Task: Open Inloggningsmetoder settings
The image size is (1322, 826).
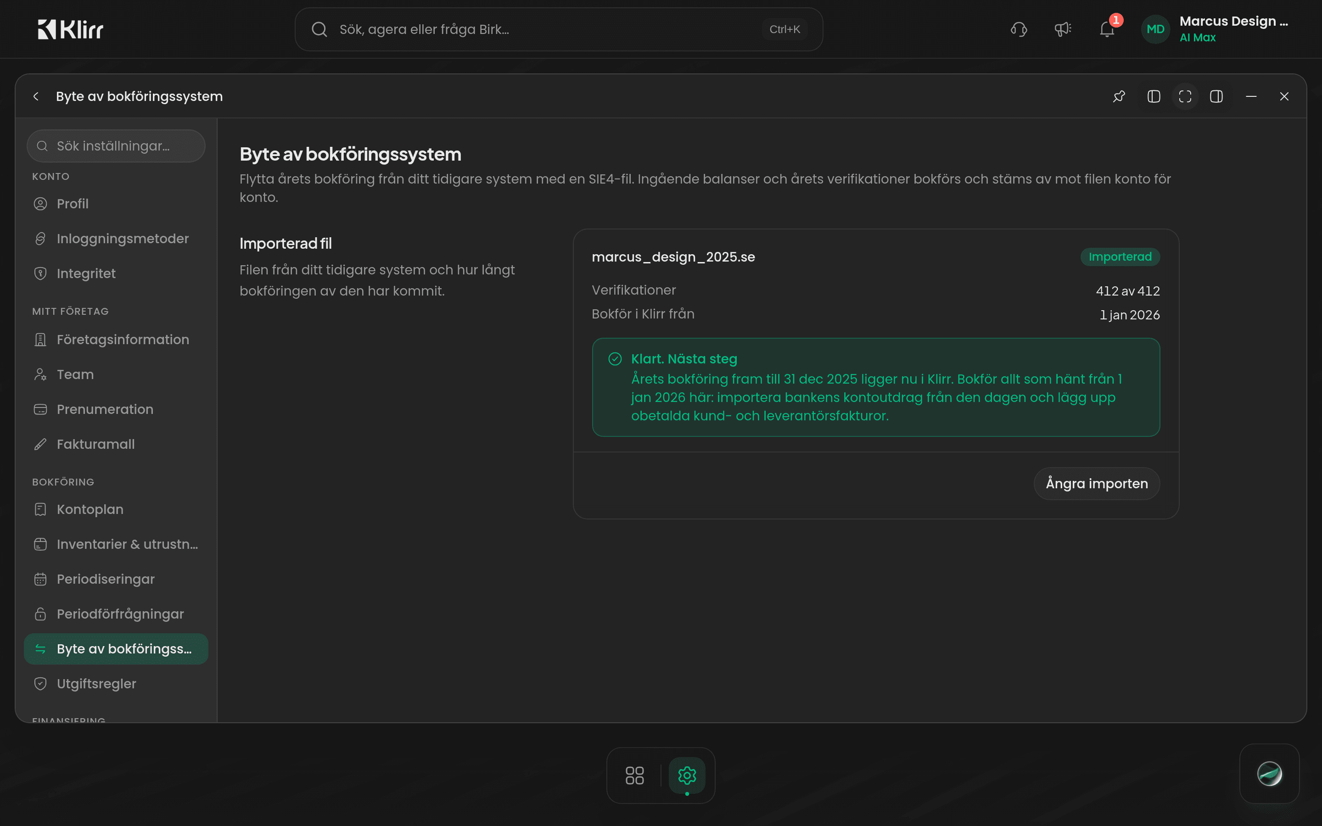Action: coord(116,239)
